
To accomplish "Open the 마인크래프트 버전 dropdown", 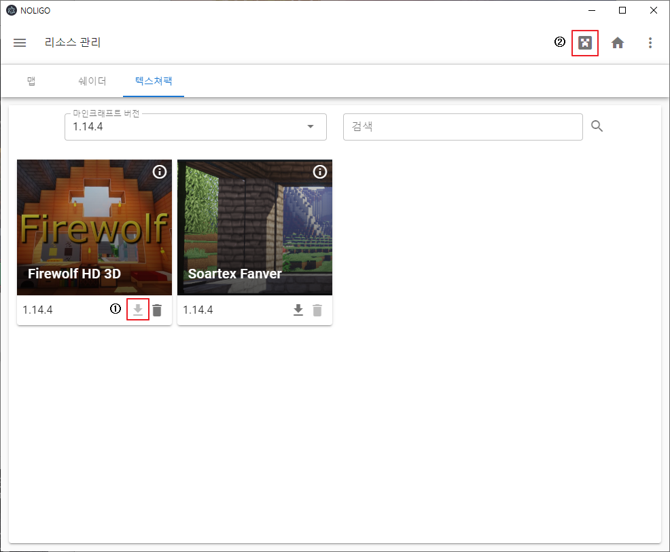I will (x=196, y=127).
